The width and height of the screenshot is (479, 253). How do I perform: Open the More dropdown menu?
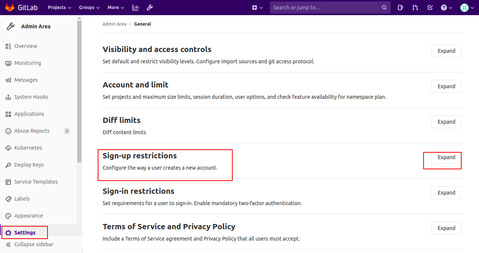[116, 8]
